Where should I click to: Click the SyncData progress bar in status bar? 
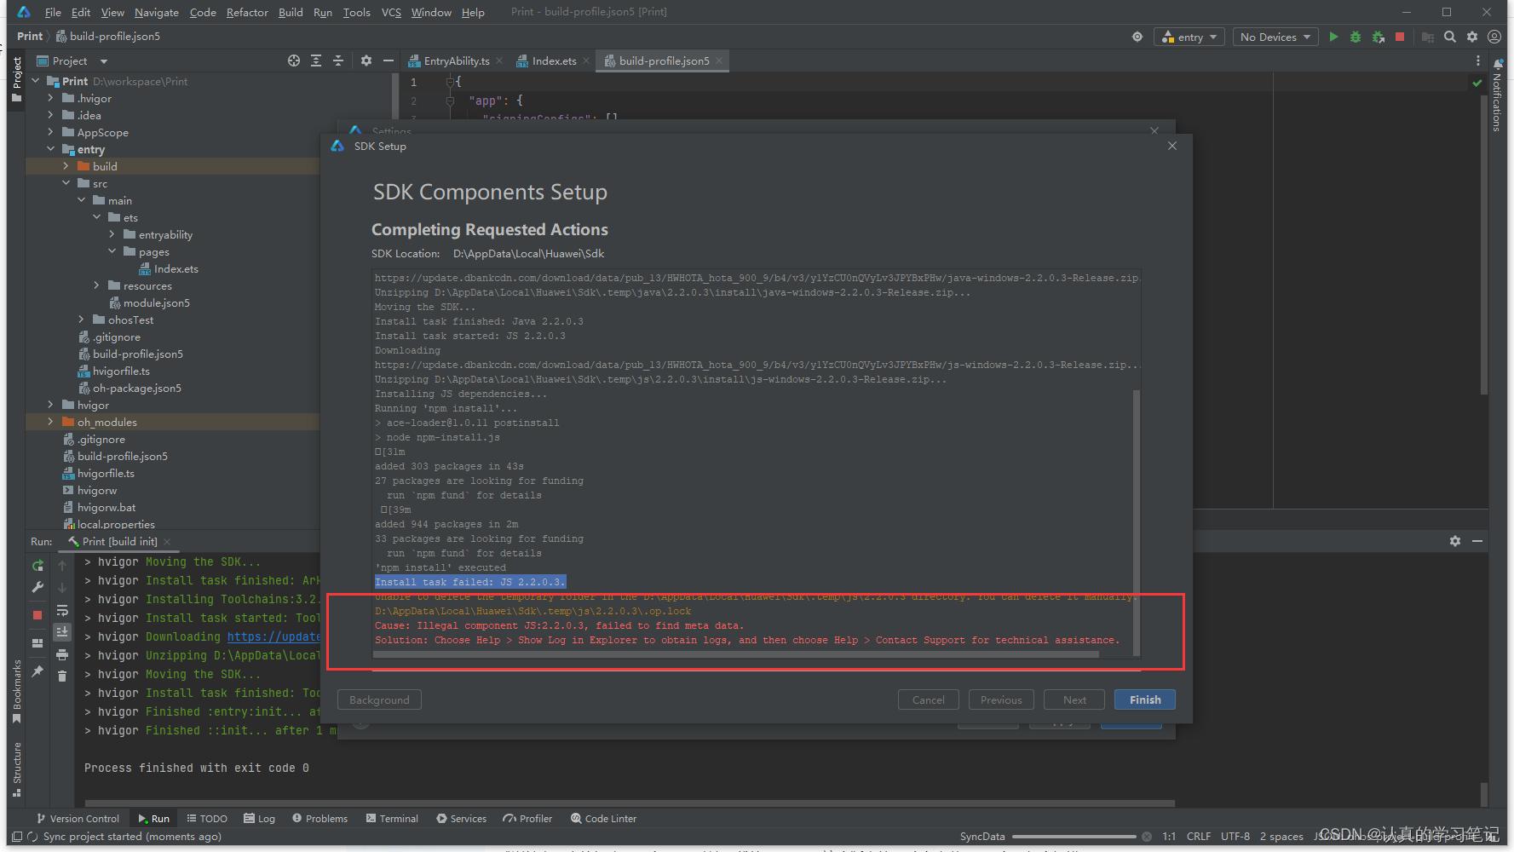(1074, 837)
